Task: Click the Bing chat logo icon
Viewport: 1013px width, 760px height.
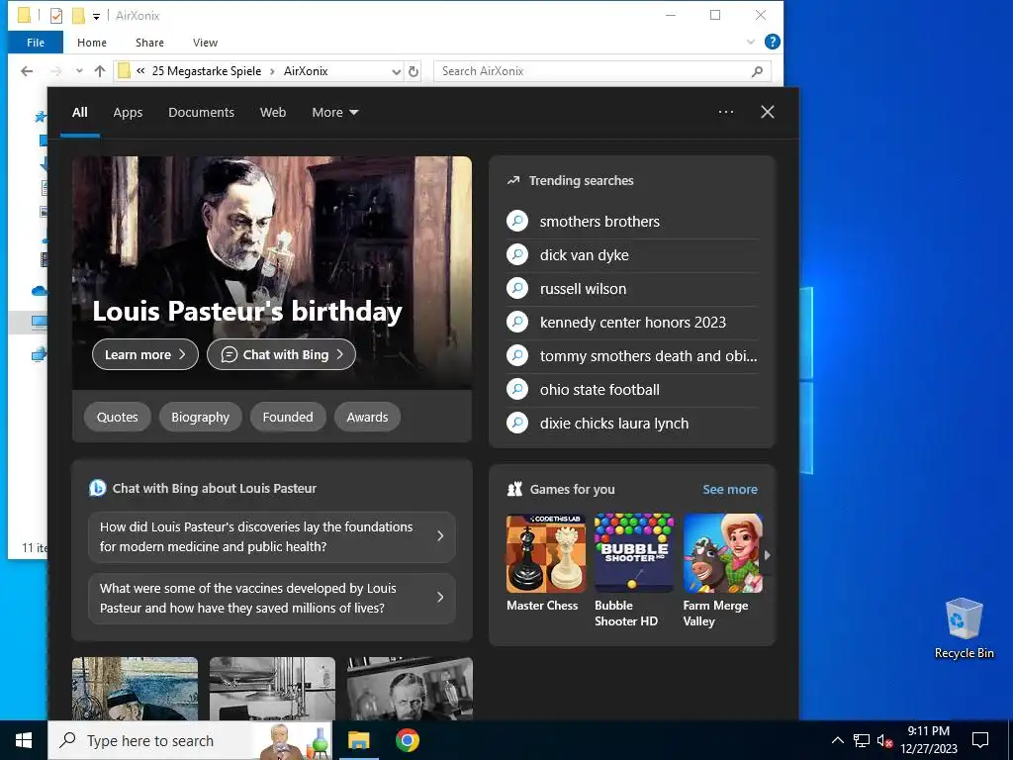Action: click(97, 488)
